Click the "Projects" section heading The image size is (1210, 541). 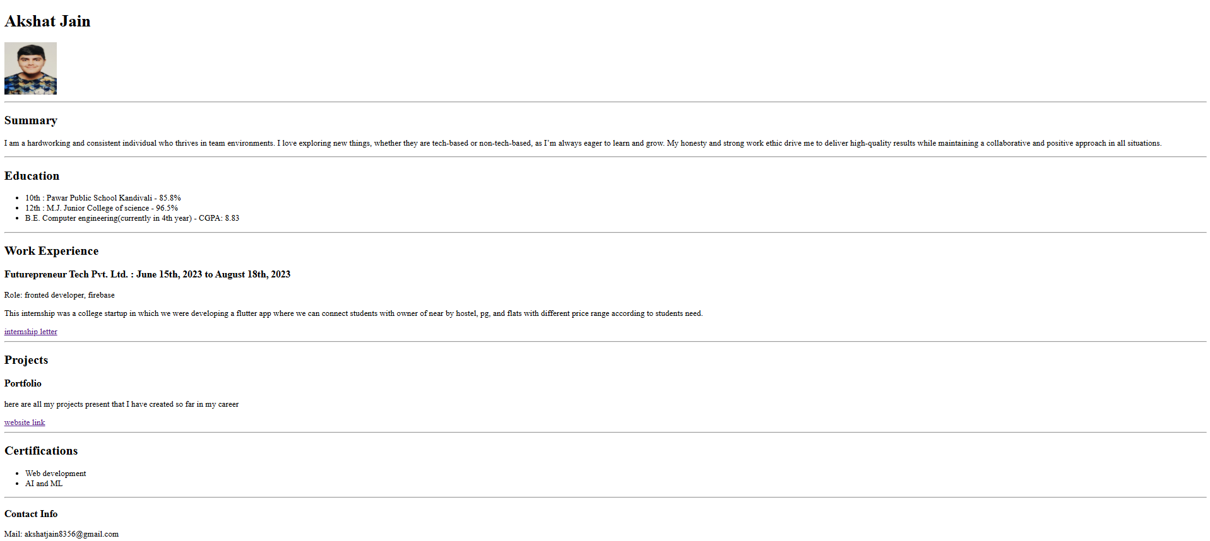click(x=26, y=360)
